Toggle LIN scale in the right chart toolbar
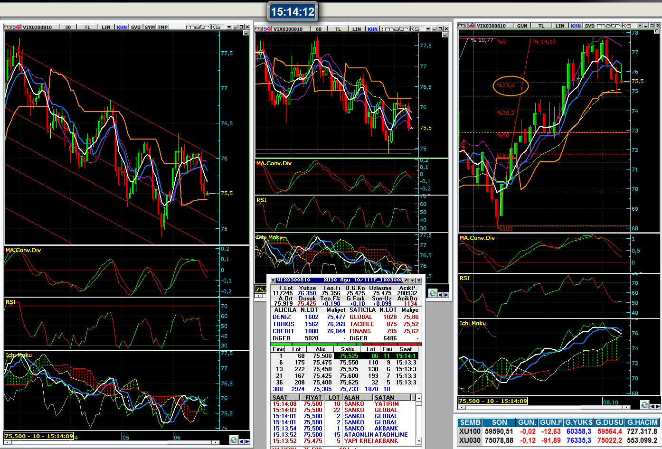 [x=560, y=26]
